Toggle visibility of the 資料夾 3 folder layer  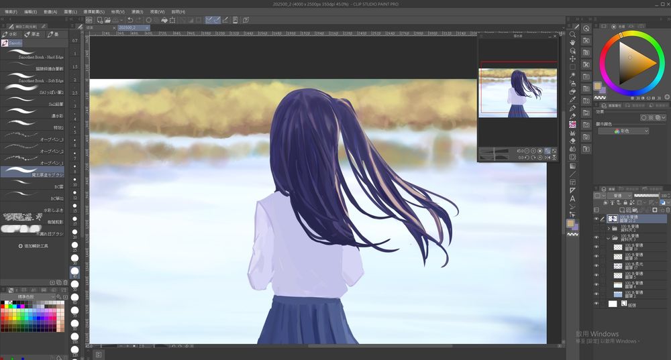(x=596, y=237)
